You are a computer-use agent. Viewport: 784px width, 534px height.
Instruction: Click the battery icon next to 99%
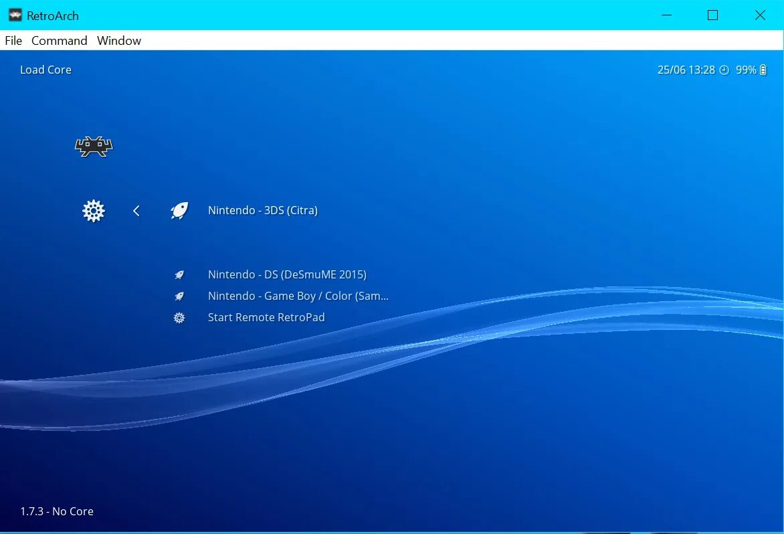coord(763,70)
